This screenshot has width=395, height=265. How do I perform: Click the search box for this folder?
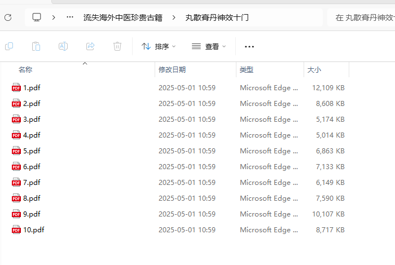pyautogui.click(x=361, y=17)
